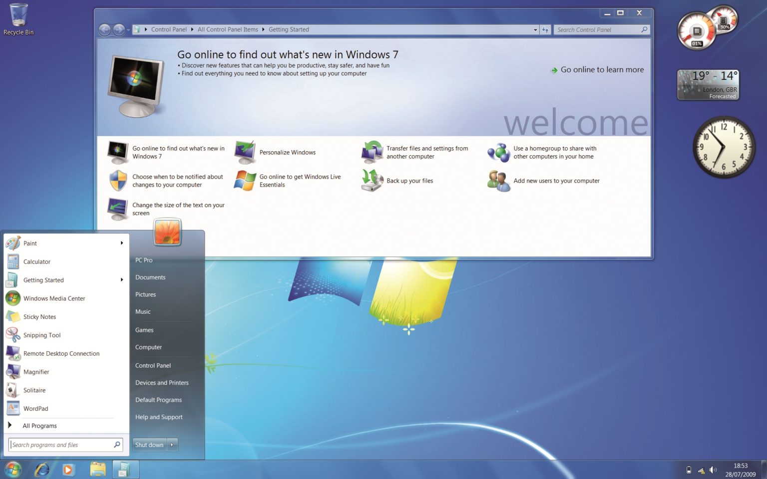
Task: Select Back up your files
Action: (409, 181)
